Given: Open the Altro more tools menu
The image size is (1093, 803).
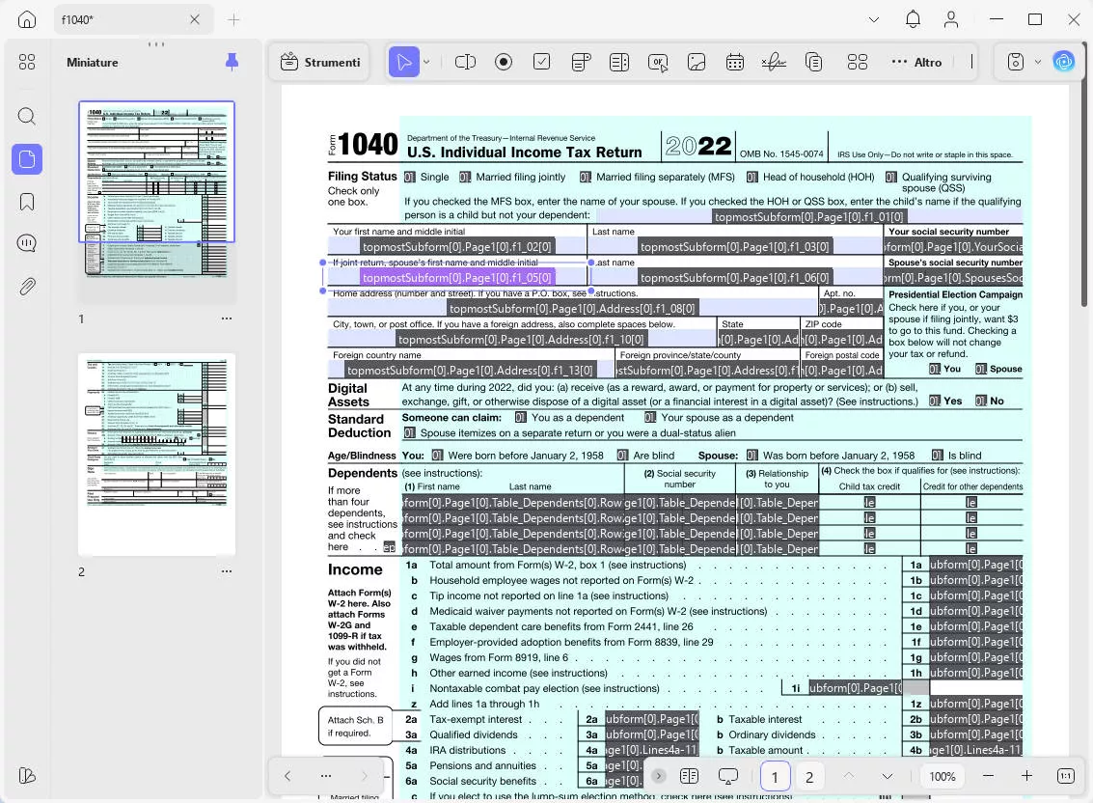Looking at the screenshot, I should [916, 62].
